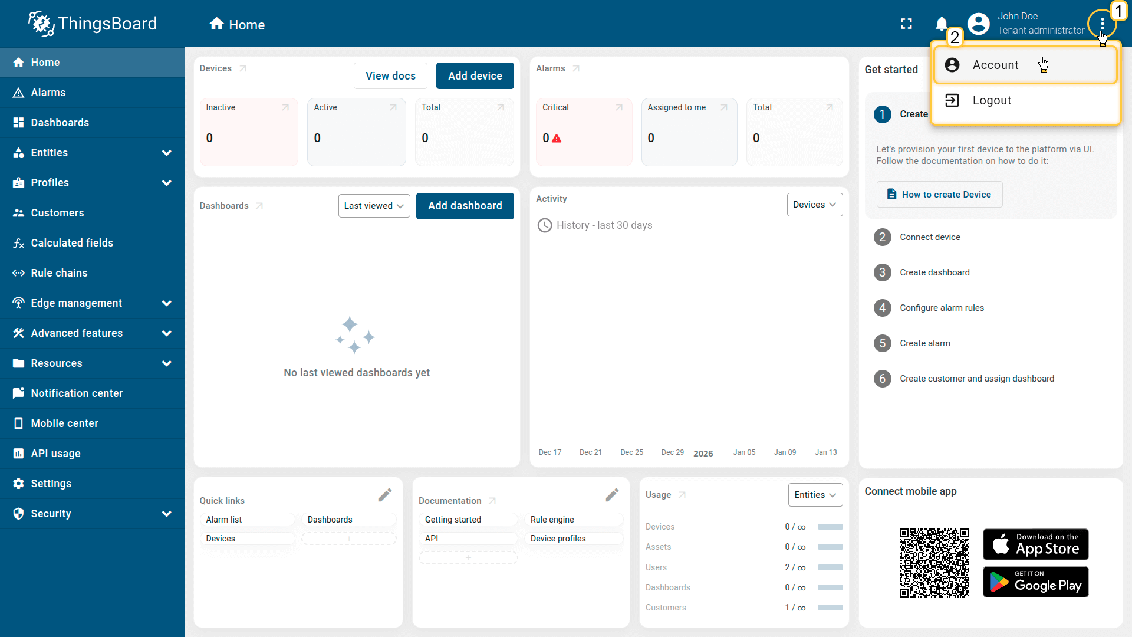Open Alarms page via arrow icon
The width and height of the screenshot is (1132, 637).
tap(576, 68)
